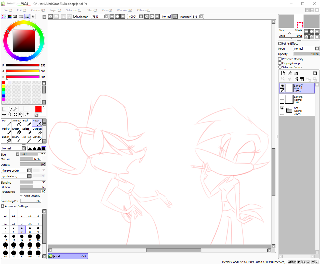The width and height of the screenshot is (320, 264).
Task: Select the AirBrush tool
Action: pyautogui.click(x=17, y=123)
